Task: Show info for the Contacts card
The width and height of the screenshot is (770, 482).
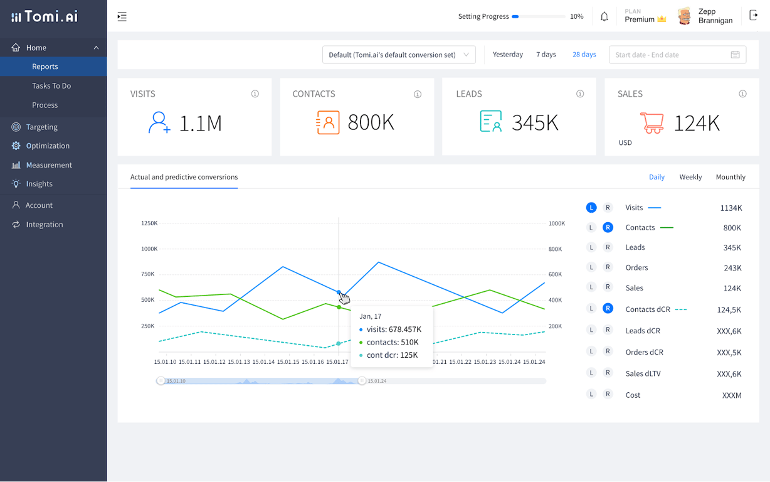Action: point(418,94)
